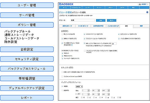Follow the ポリシーの管理 breadcrumb link
The image size is (150, 103).
pos(65,12)
